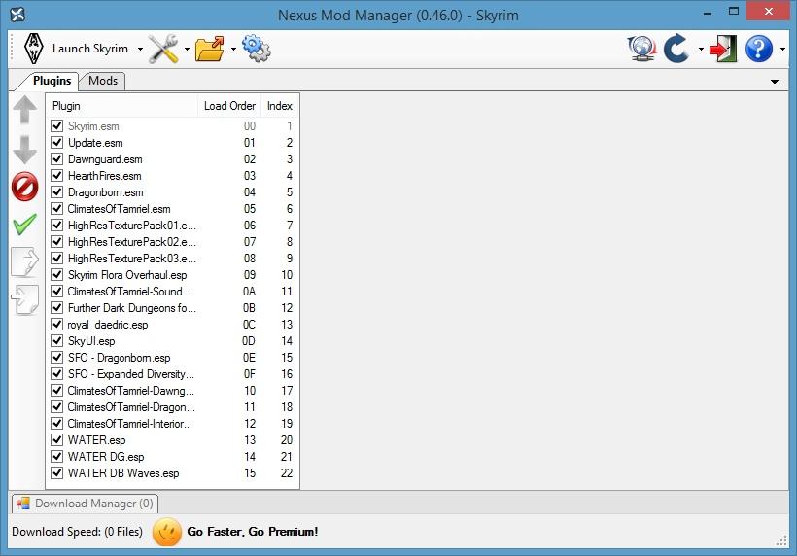The width and height of the screenshot is (797, 556).
Task: Click the Nexus Mod Manager title bar icon
Action: pos(17,15)
